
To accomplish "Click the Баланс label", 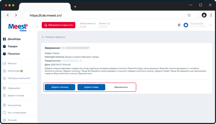I will click(x=103, y=24).
